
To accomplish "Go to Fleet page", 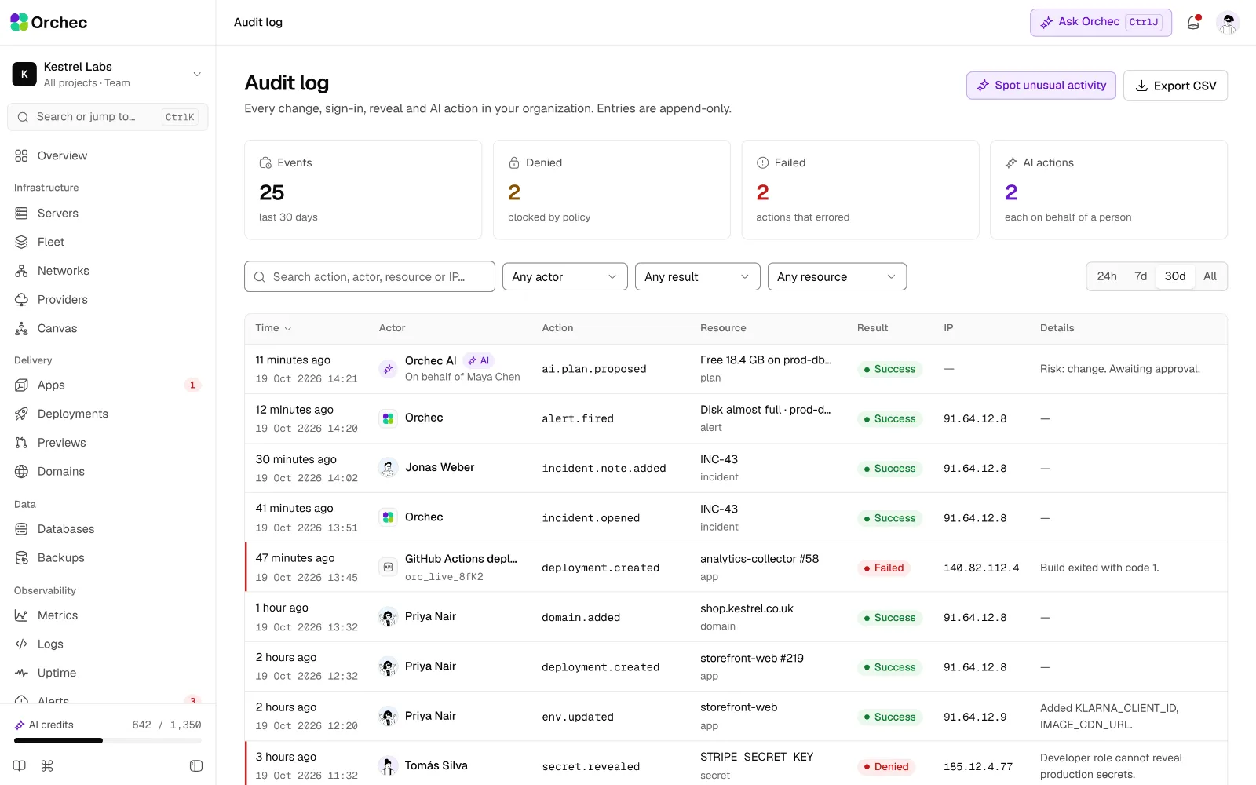I will tap(108, 242).
